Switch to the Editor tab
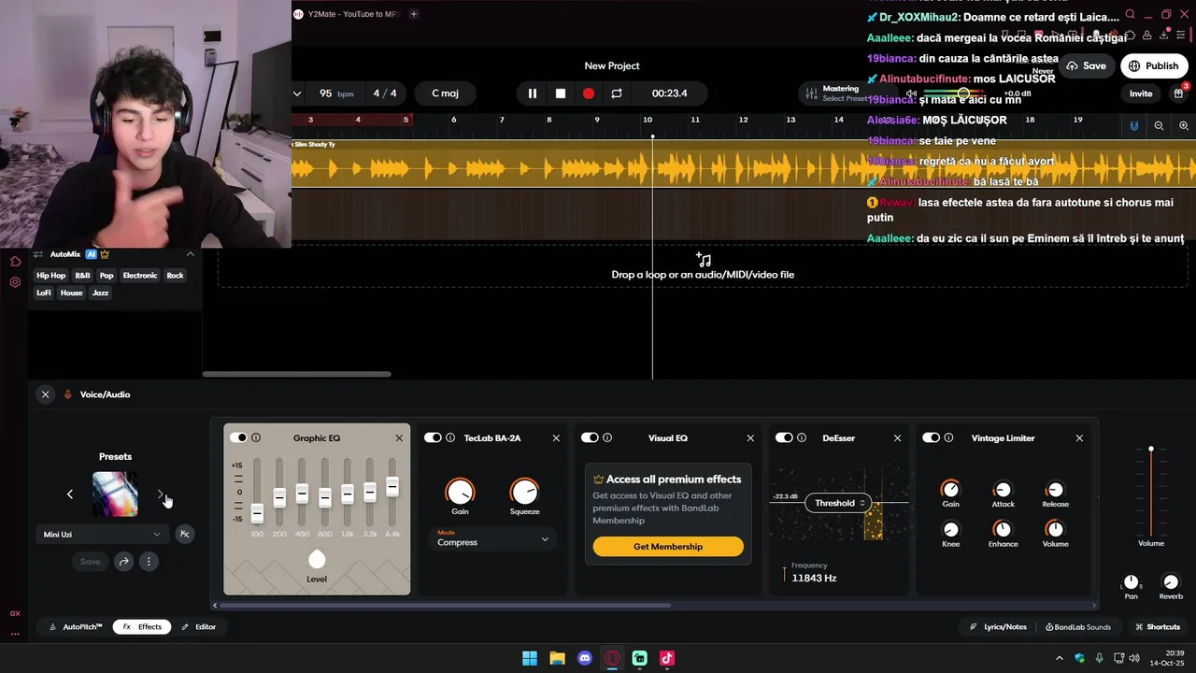 pyautogui.click(x=199, y=627)
